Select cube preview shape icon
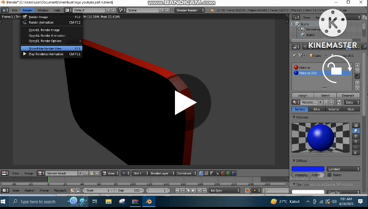368x209 pixels. (x=356, y=136)
